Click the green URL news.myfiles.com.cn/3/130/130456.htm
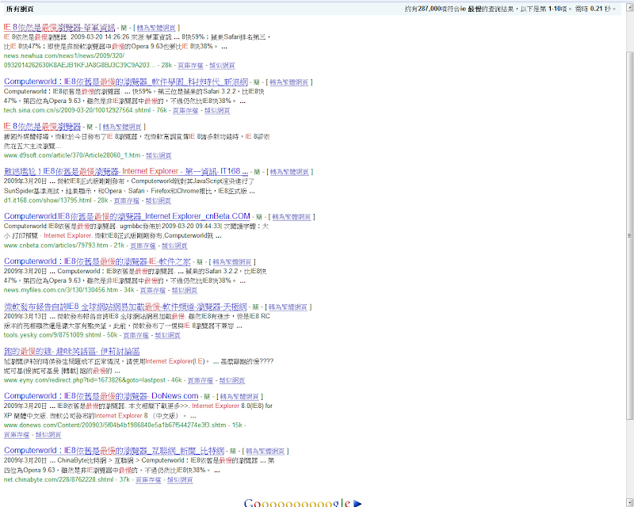 click(61, 290)
